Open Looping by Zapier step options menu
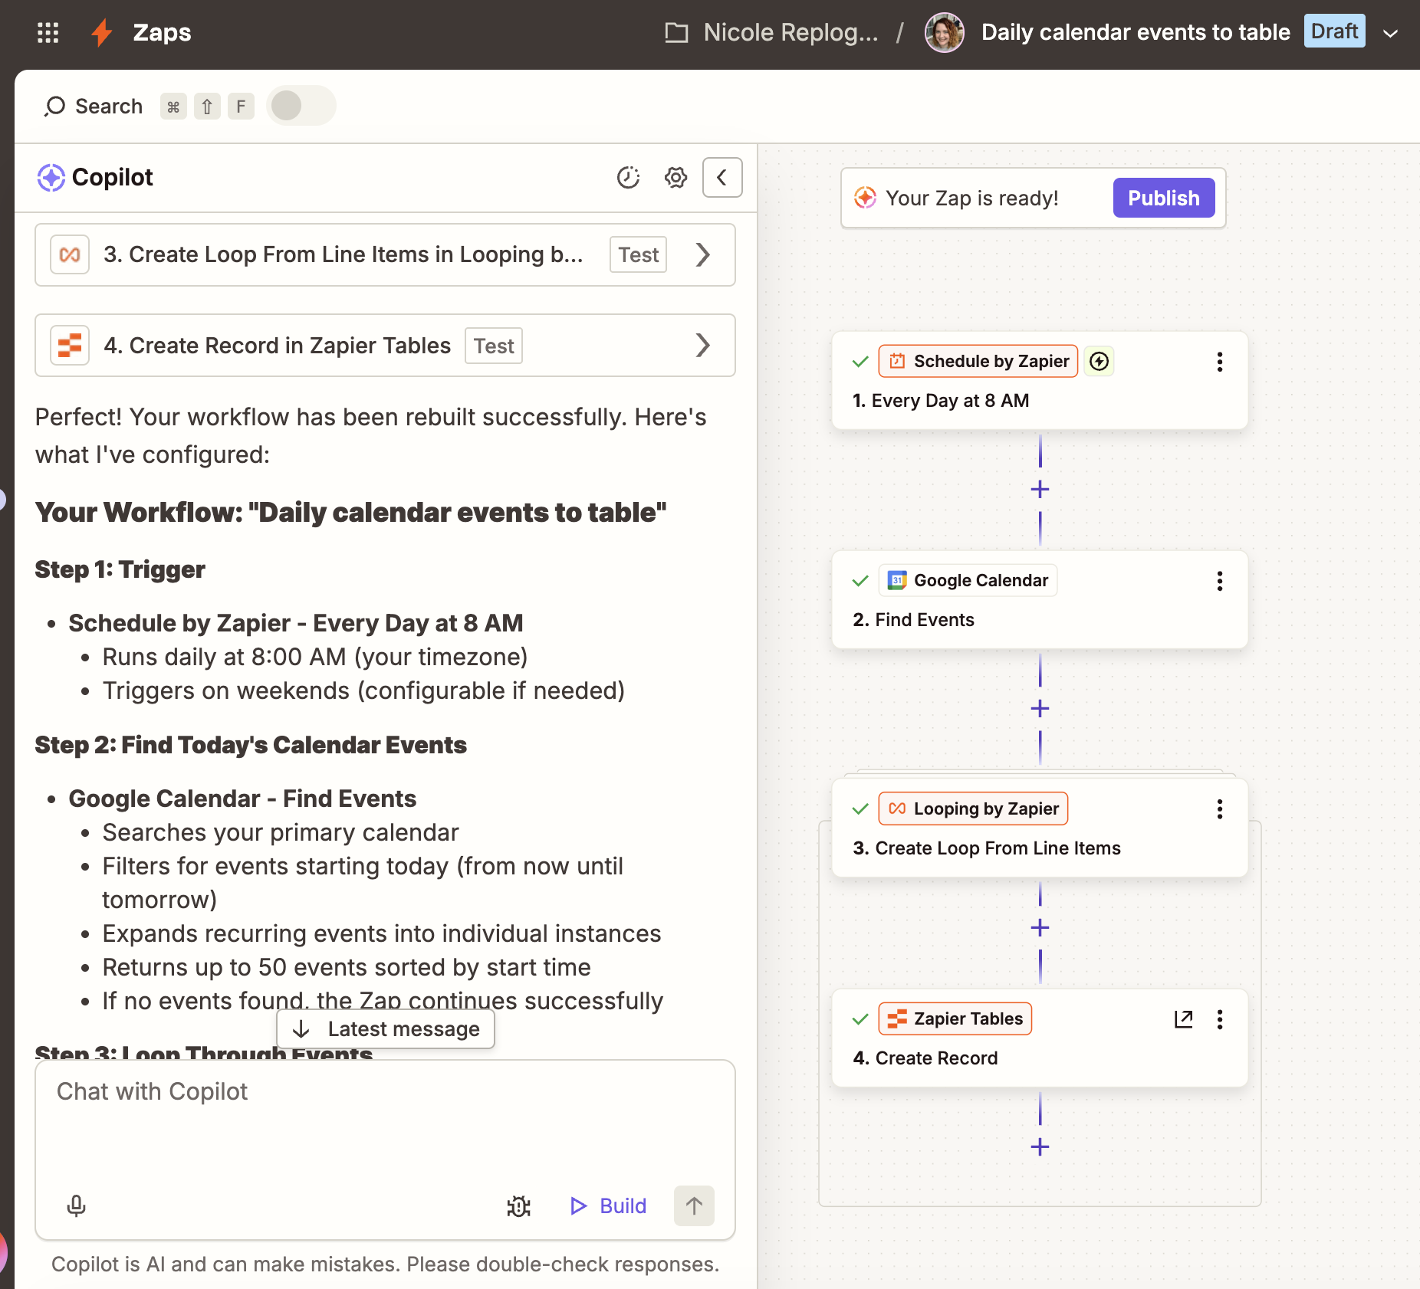 1219,809
